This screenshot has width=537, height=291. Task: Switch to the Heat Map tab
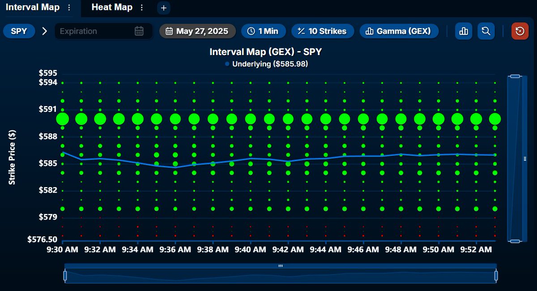pos(112,7)
